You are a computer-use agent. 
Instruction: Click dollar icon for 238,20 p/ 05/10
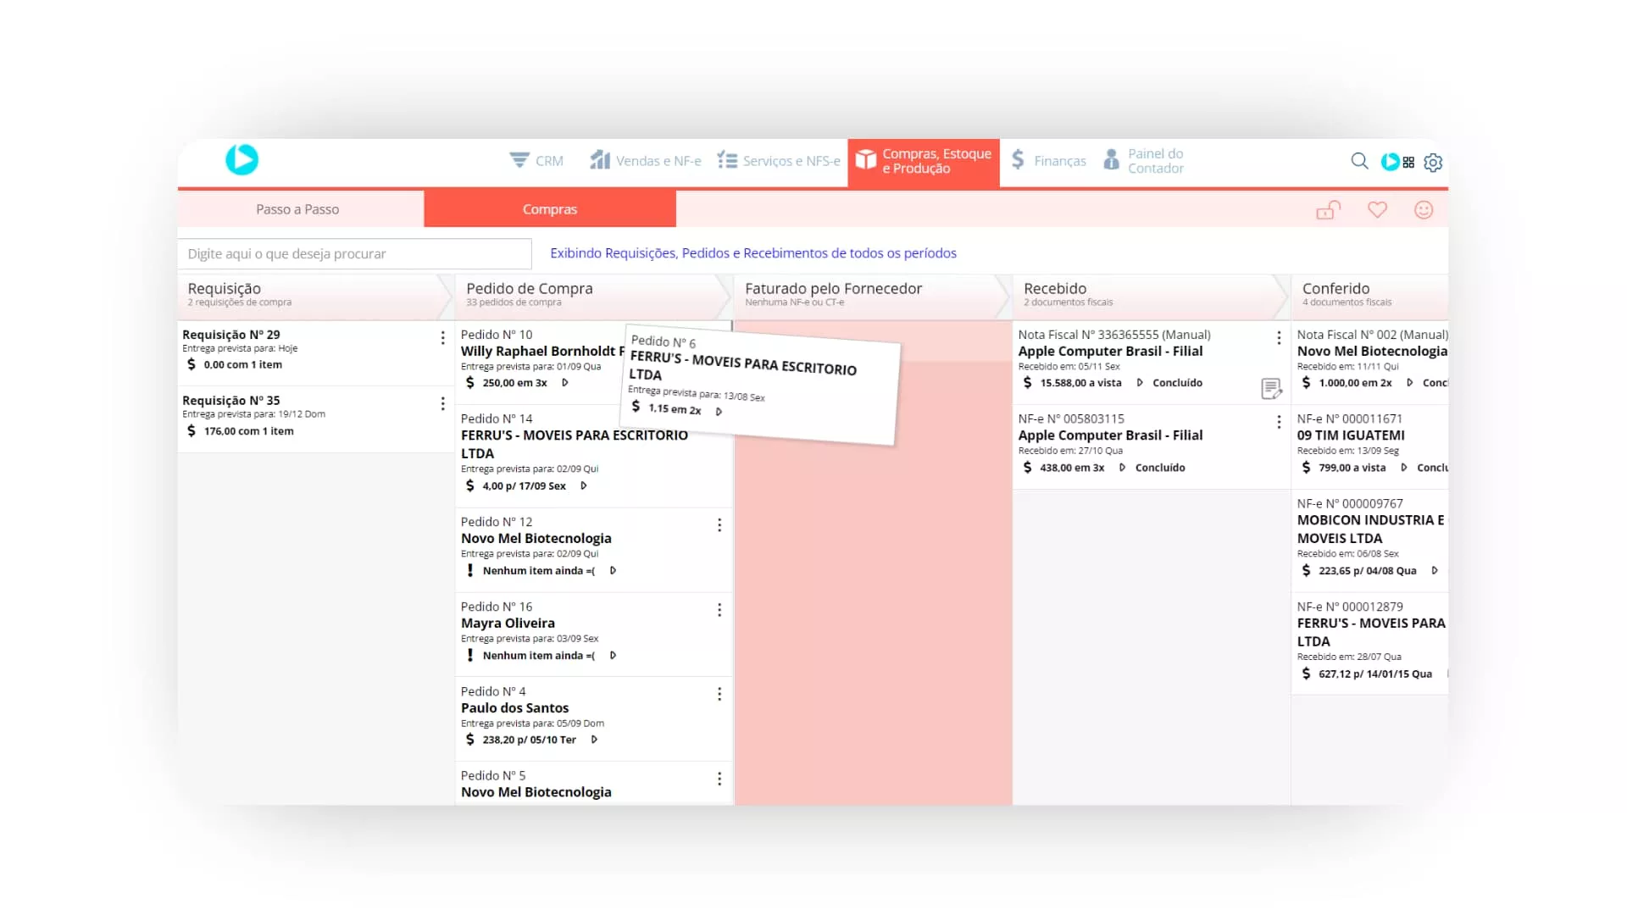[x=470, y=740]
